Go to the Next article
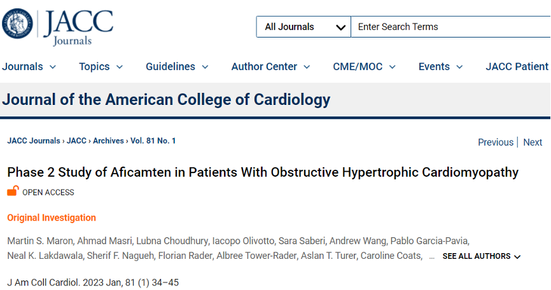Viewport: 551px width, 290px height. (533, 142)
